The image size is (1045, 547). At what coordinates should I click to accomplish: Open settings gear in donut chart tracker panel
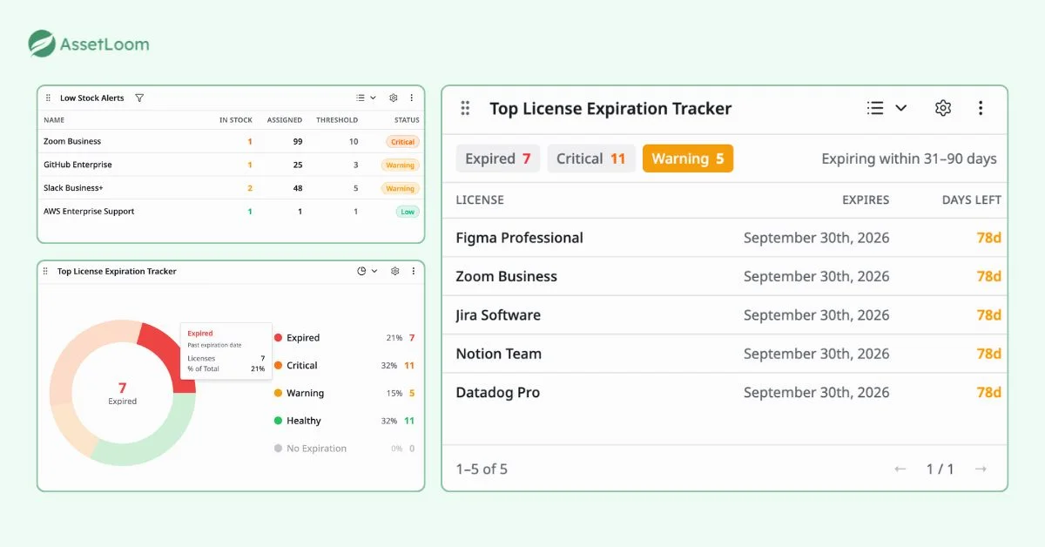click(x=394, y=271)
